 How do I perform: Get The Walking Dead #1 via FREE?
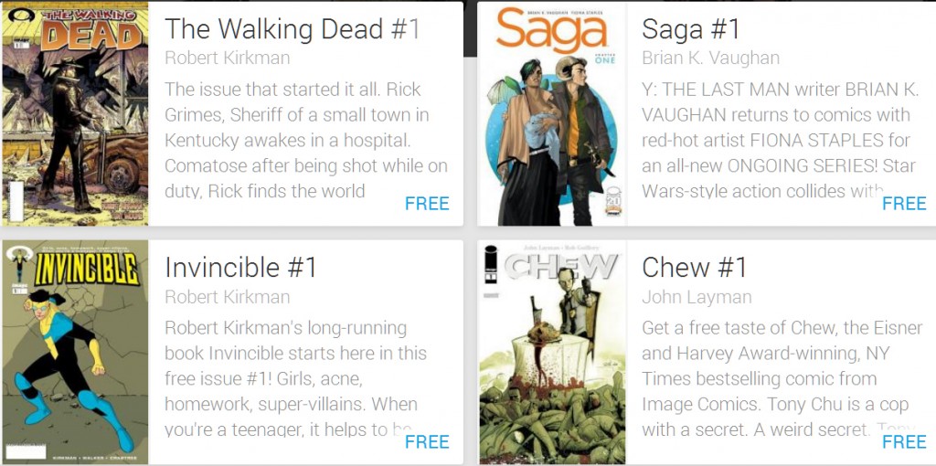pyautogui.click(x=427, y=204)
